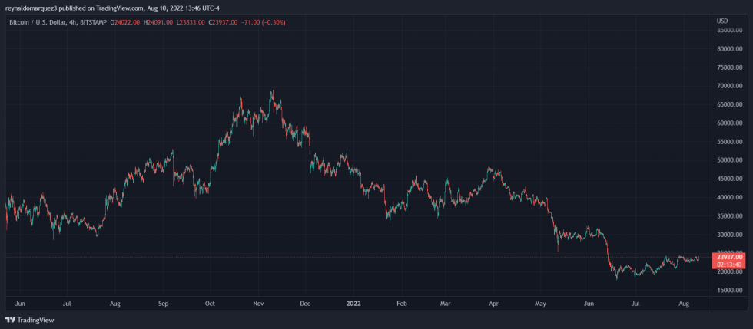Click the high value H24091.00
Viewport: 753px width, 329px height.
point(158,22)
